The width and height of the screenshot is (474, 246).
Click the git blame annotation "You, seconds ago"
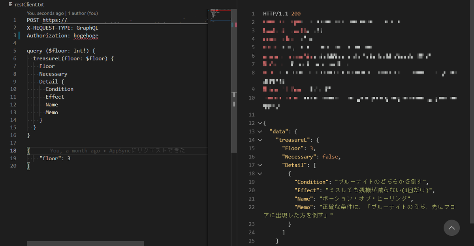click(x=45, y=13)
